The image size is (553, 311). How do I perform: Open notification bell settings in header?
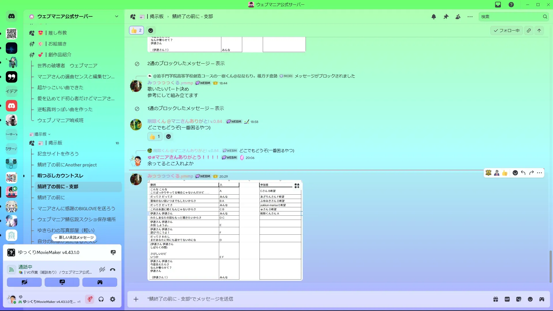(433, 17)
